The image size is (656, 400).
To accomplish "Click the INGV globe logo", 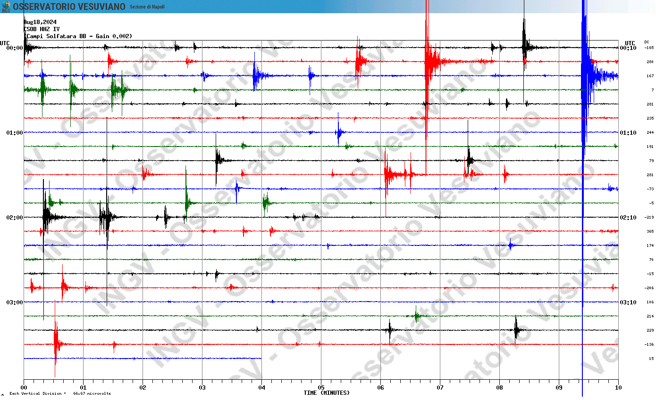I will click(x=6, y=6).
